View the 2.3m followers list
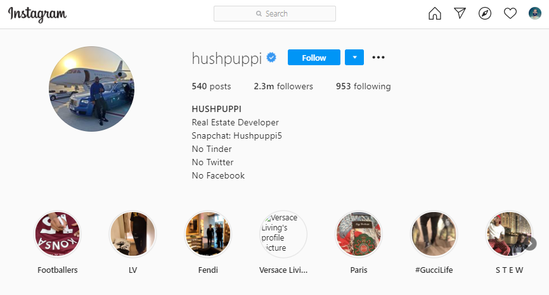549x295 pixels. (x=283, y=86)
